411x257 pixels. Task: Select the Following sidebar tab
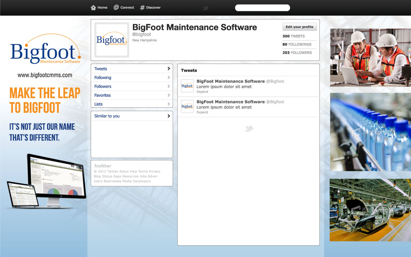132,77
